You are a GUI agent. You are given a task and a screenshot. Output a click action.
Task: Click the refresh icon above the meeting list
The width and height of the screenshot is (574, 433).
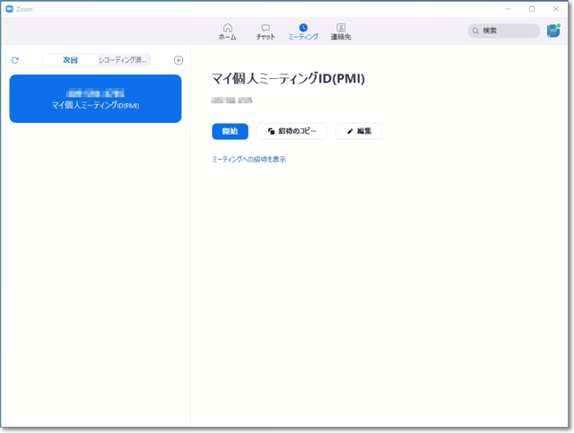15,60
